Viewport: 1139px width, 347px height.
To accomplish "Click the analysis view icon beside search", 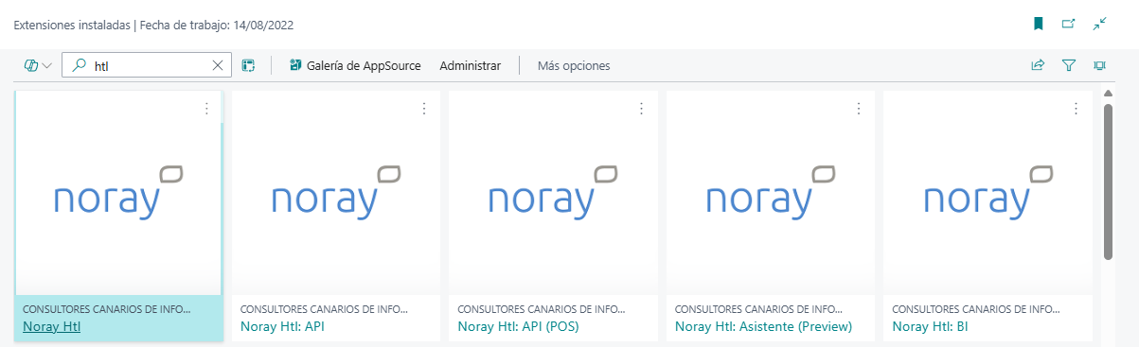I will pyautogui.click(x=248, y=65).
